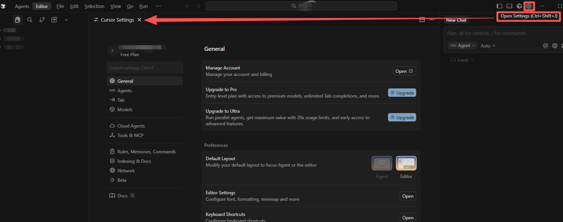Select the Network globe icon entry
Viewport: 563px width, 222px height.
tap(112, 171)
